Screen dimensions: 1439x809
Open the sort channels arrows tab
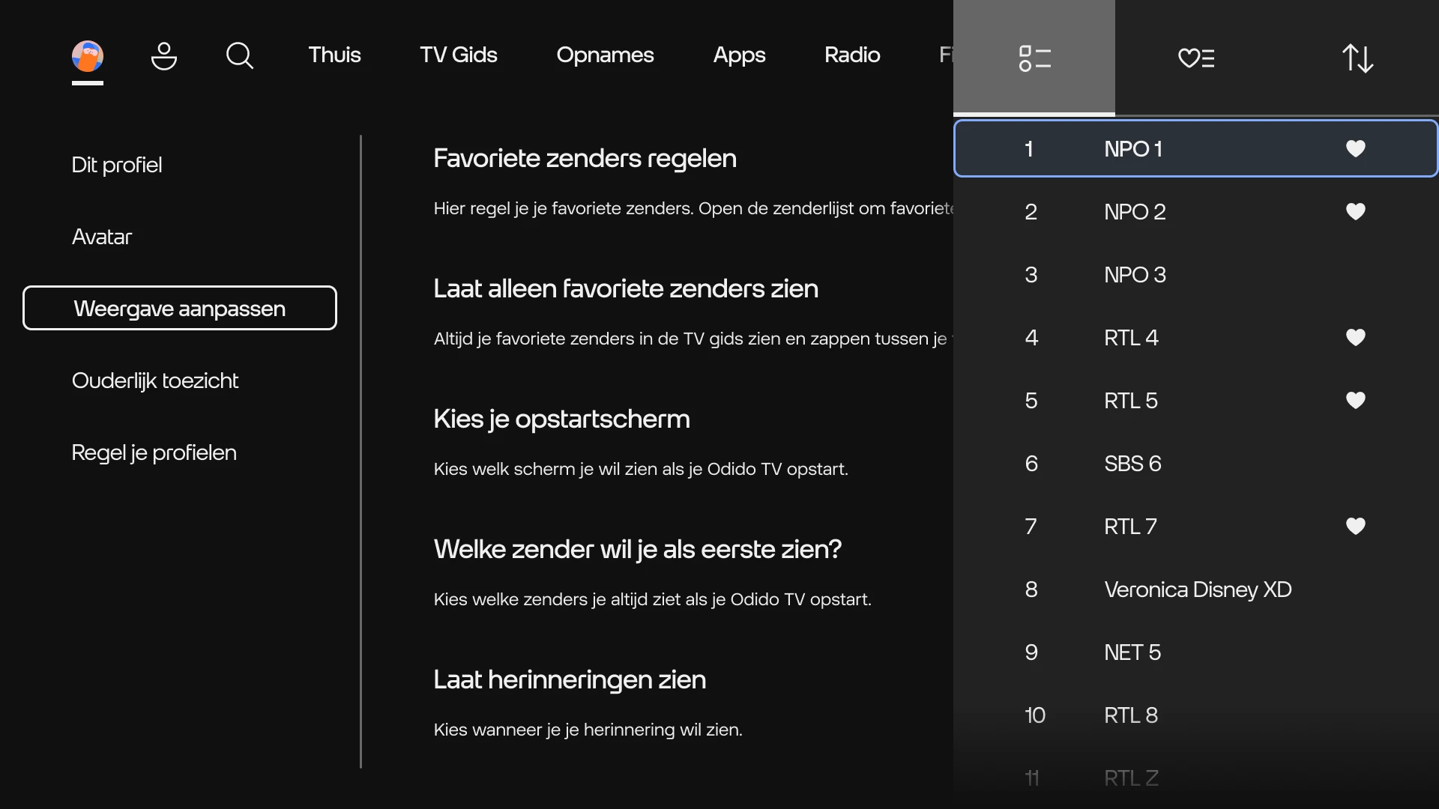[1358, 58]
